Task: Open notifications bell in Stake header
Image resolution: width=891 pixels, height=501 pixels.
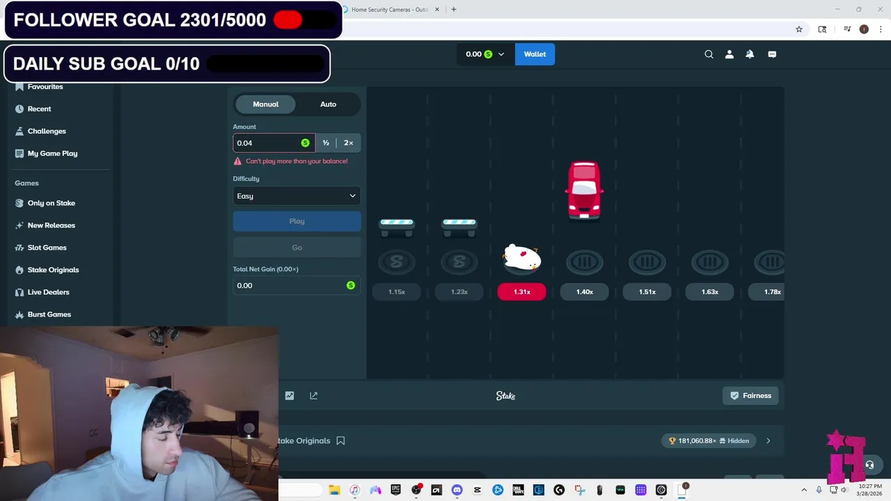Action: pyautogui.click(x=750, y=54)
